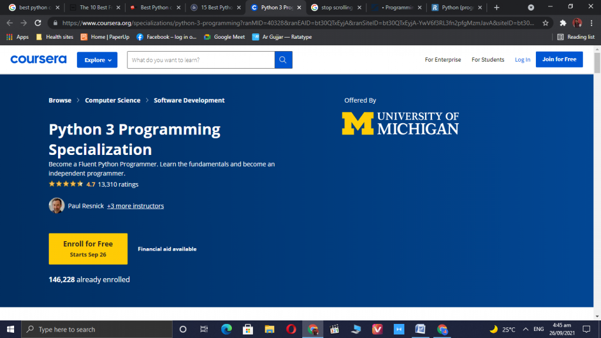Click Browse breadcrumb
This screenshot has height=338, width=601.
coord(60,100)
